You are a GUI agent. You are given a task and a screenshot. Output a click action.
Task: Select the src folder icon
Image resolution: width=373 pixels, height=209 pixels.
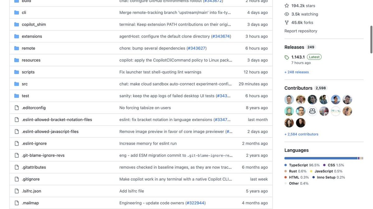coord(17,84)
